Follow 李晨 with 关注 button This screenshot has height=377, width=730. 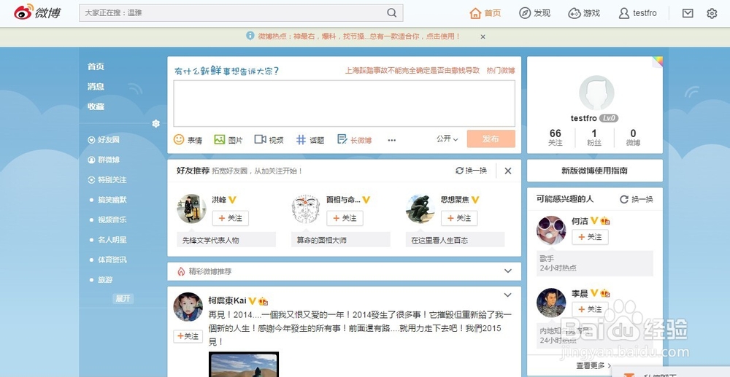[591, 309]
